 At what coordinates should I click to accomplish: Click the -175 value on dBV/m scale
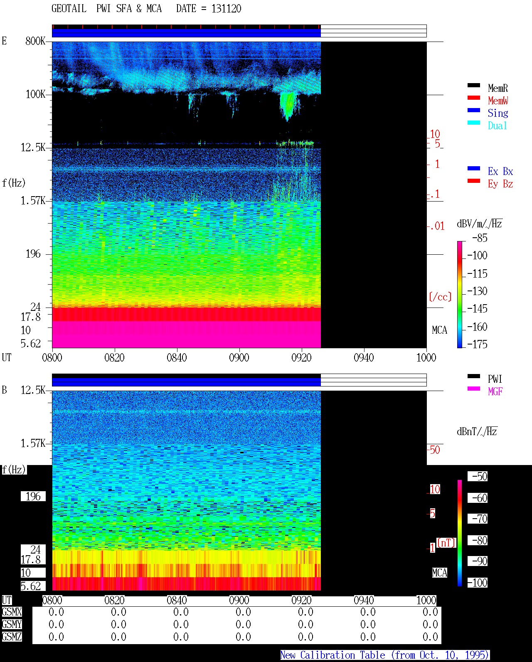click(477, 344)
